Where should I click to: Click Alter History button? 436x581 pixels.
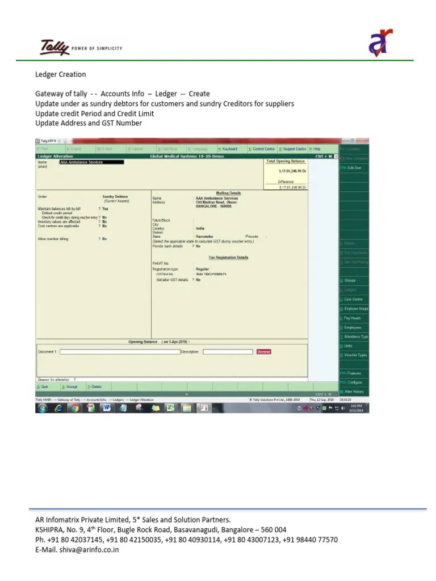point(354,391)
